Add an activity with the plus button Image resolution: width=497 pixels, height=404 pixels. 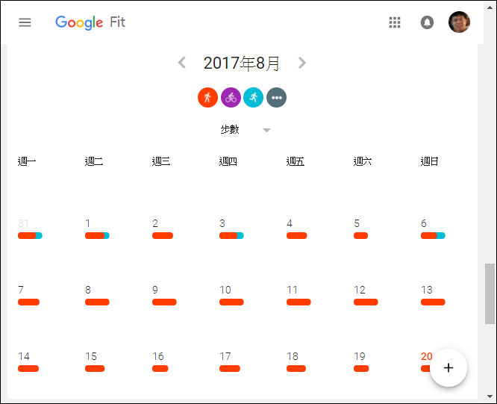tap(448, 368)
